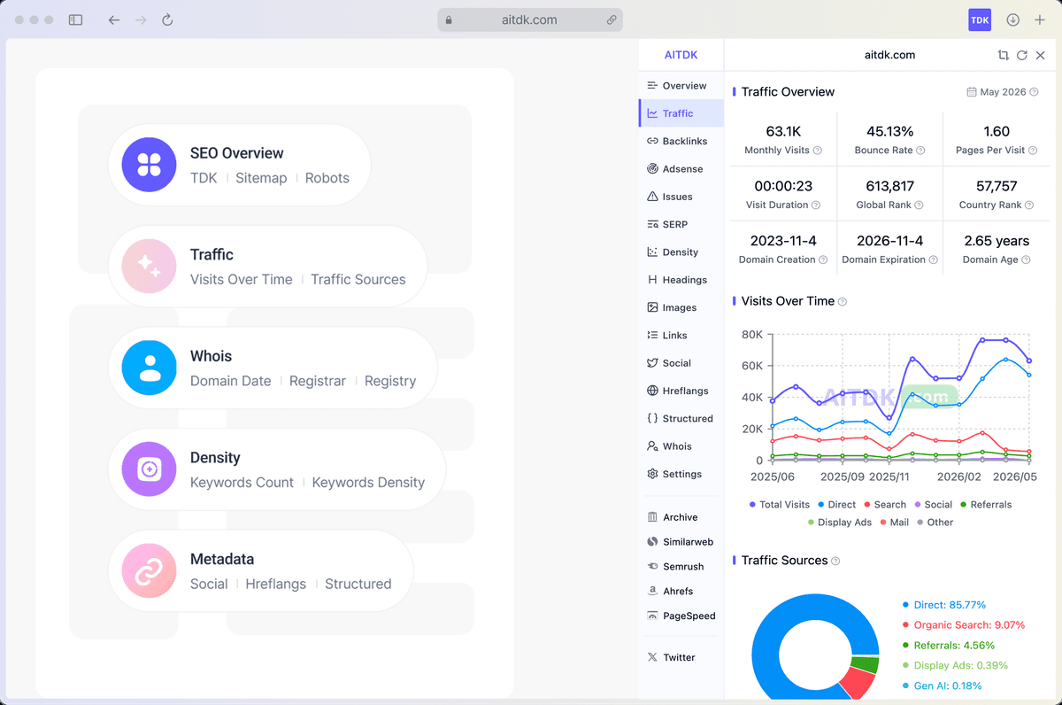Image resolution: width=1062 pixels, height=705 pixels.
Task: Click the Structured braces icon
Action: pyautogui.click(x=652, y=418)
